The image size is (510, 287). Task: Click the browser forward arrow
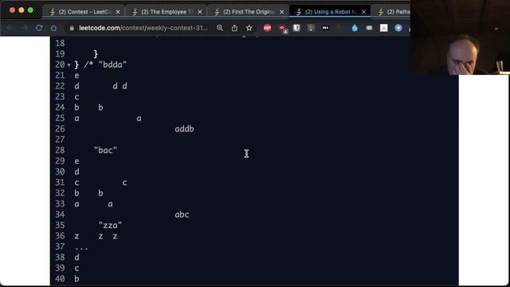click(x=25, y=28)
